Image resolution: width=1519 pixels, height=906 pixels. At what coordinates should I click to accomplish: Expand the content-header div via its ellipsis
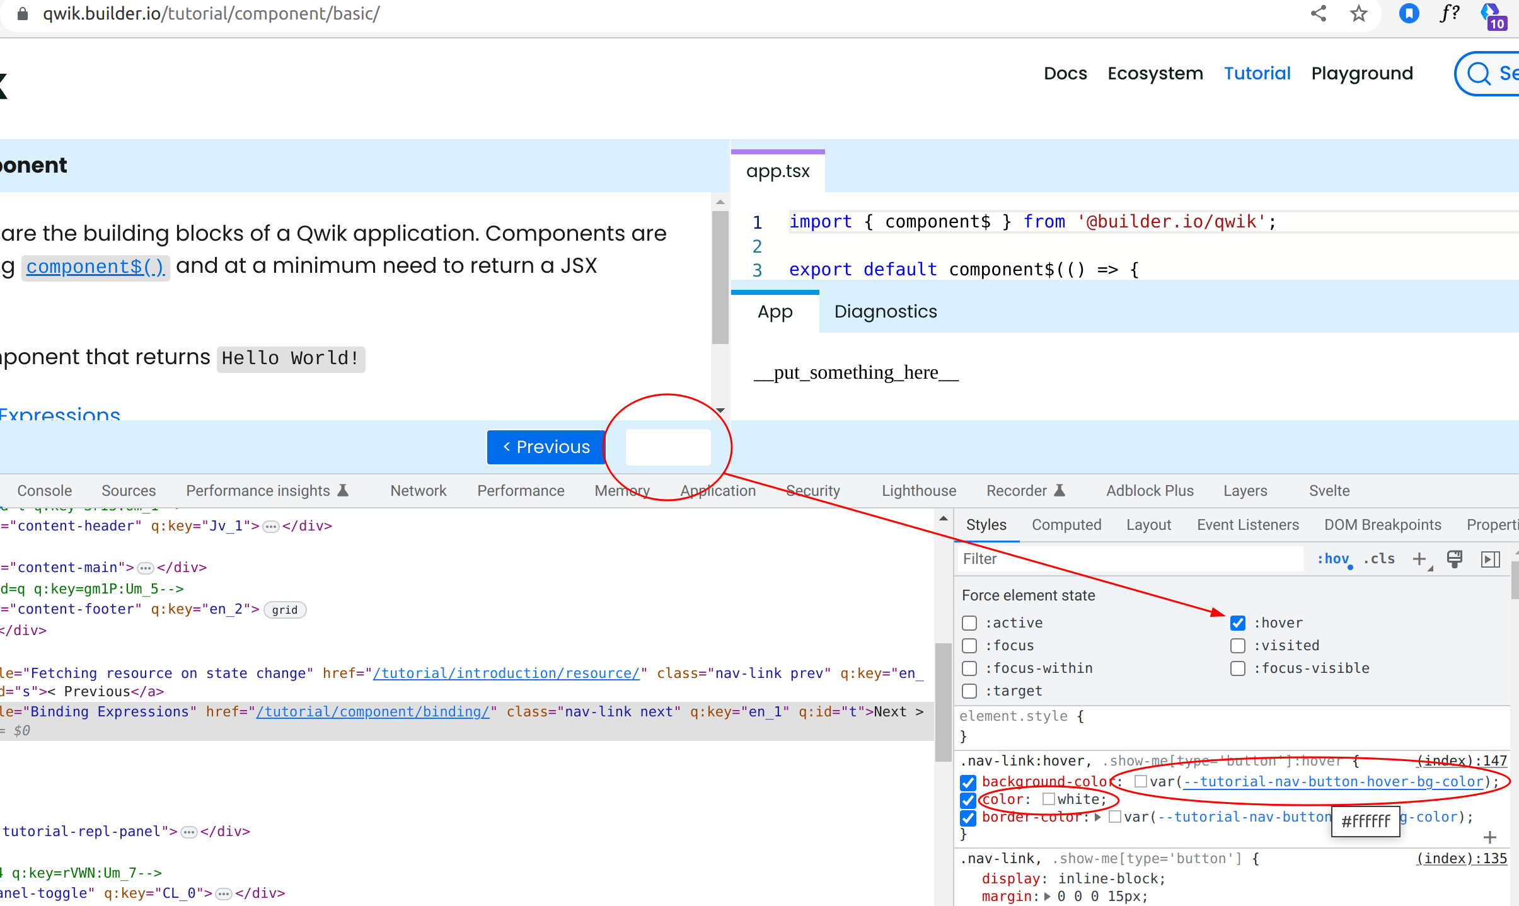[x=270, y=525]
